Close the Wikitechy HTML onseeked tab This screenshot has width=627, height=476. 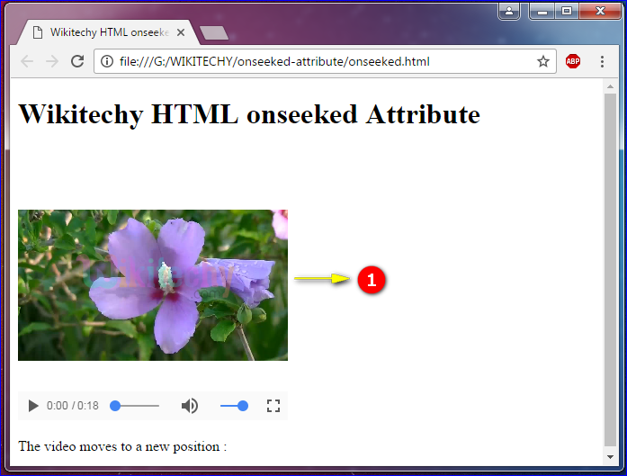coord(181,32)
